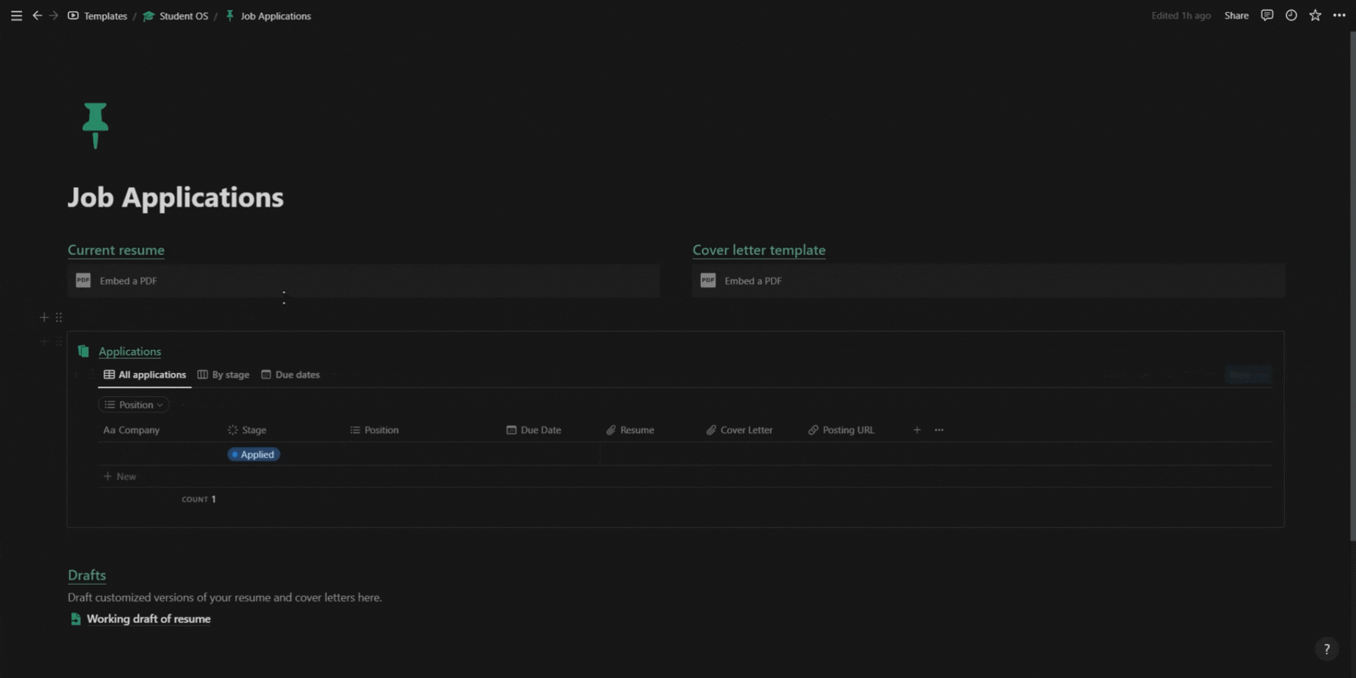Open the page options with the ellipsis icon
Viewport: 1356px width, 678px height.
point(1339,15)
